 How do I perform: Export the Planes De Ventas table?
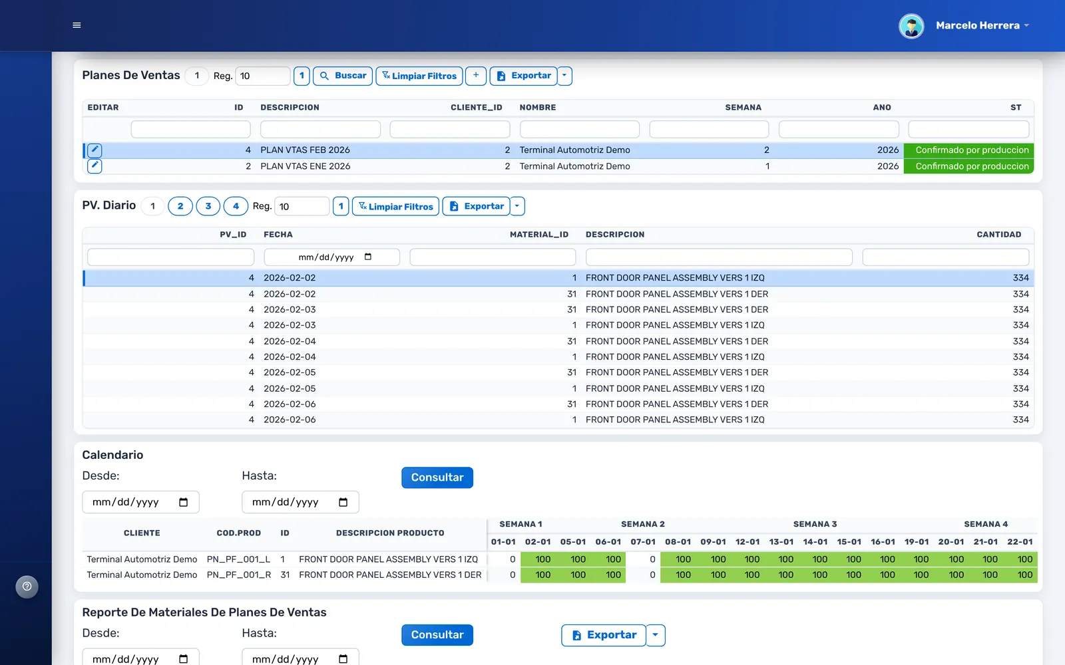click(x=523, y=76)
